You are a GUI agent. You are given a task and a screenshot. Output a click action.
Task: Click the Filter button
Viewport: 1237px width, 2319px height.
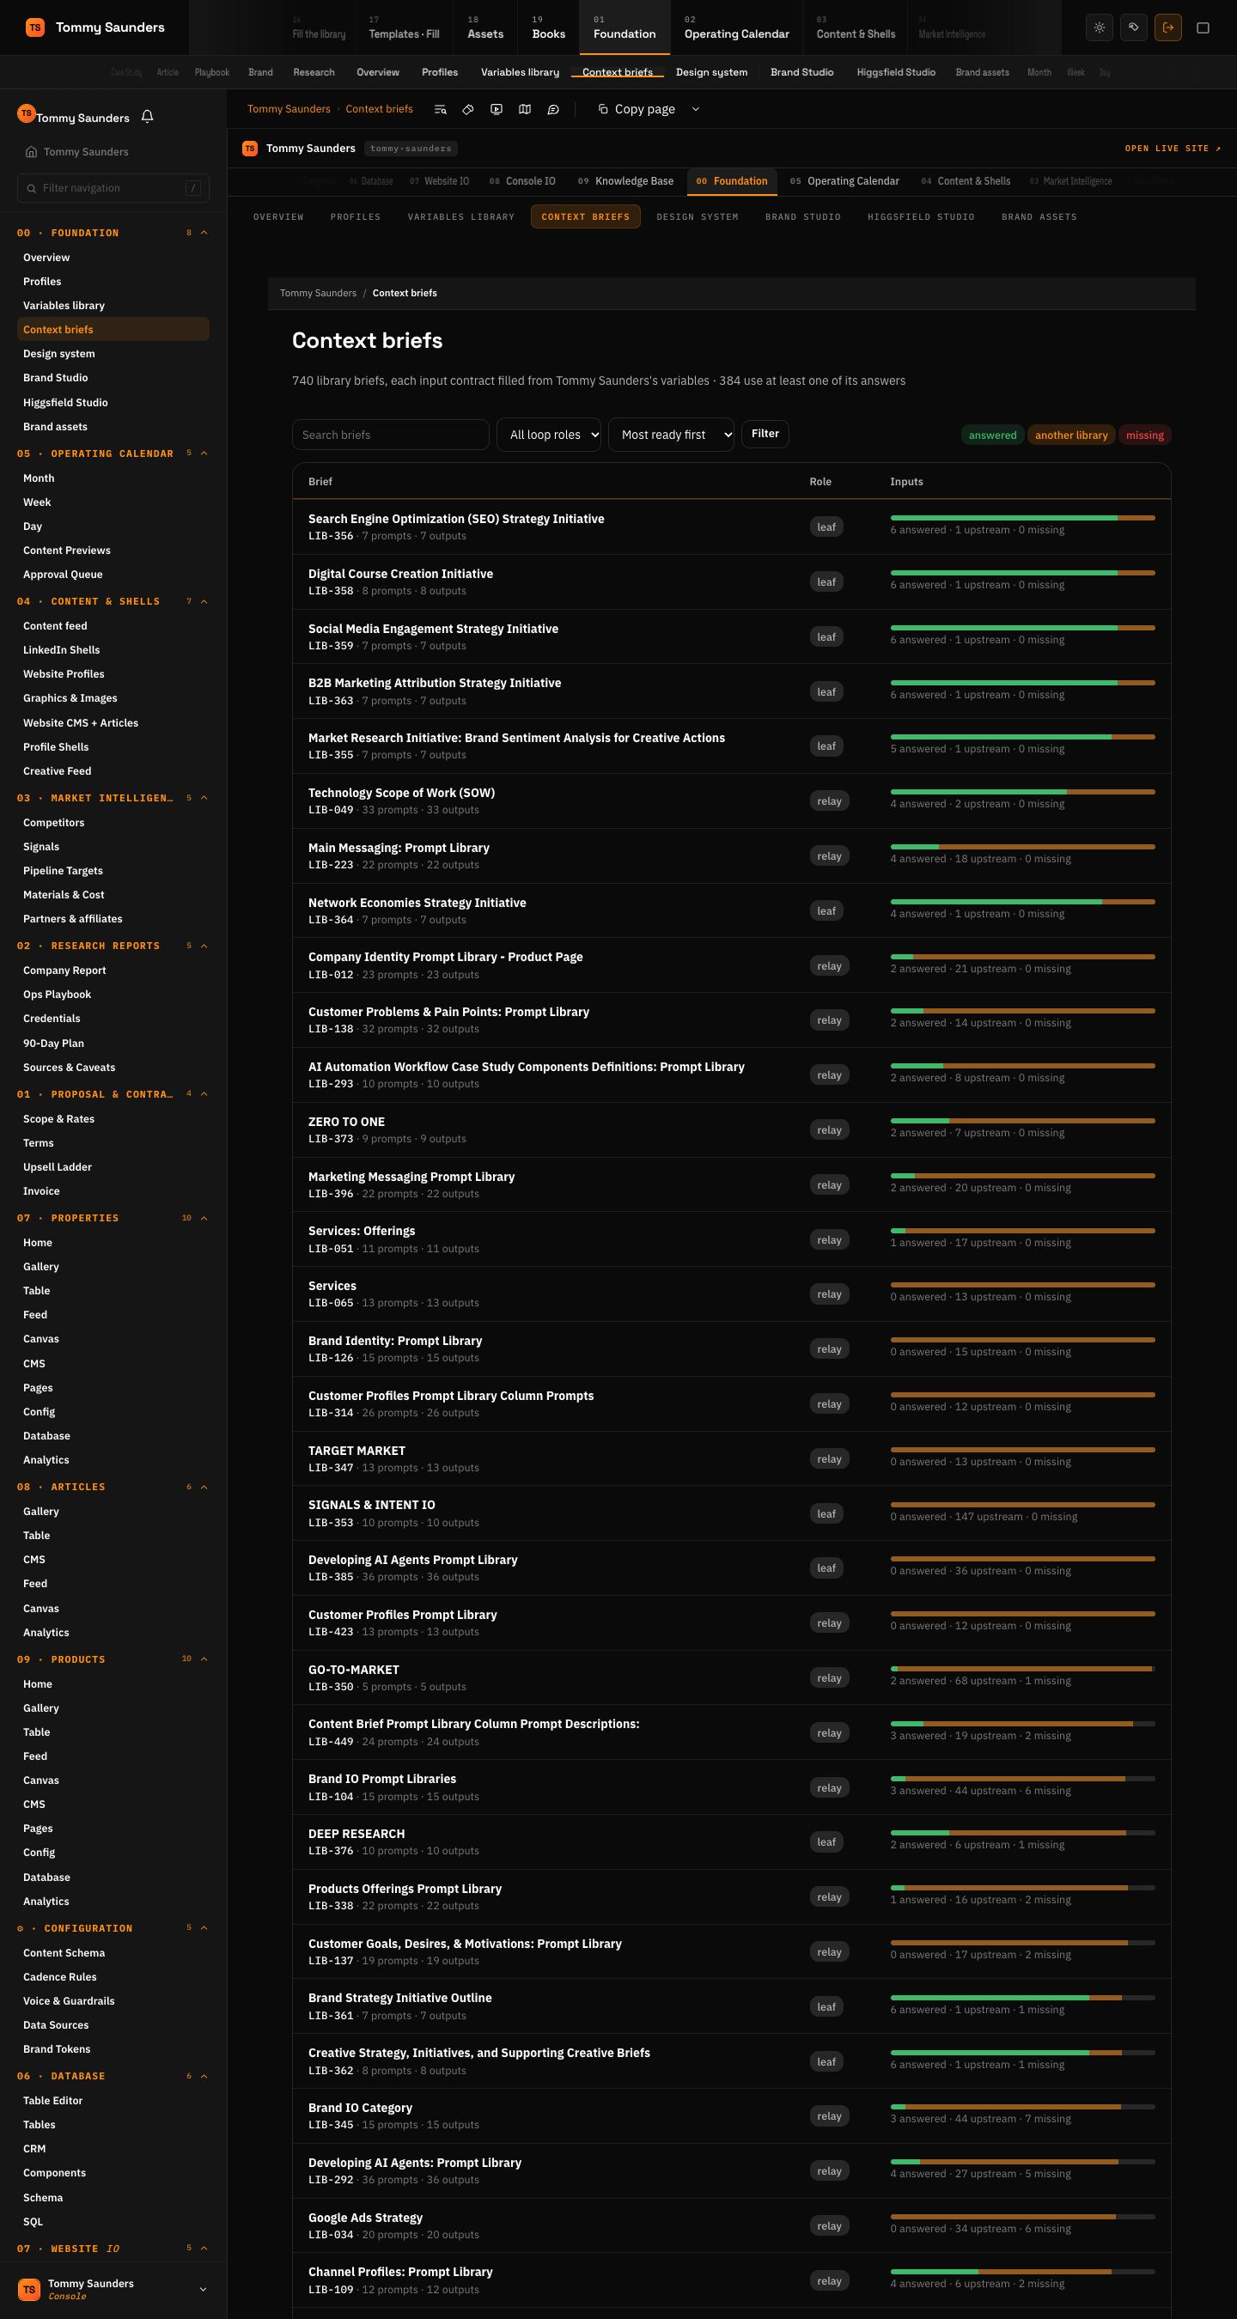(765, 434)
